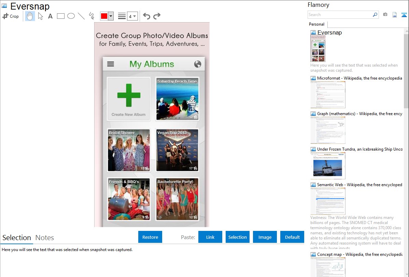Click the camera capture icon
The image size is (409, 277).
coord(385,15)
